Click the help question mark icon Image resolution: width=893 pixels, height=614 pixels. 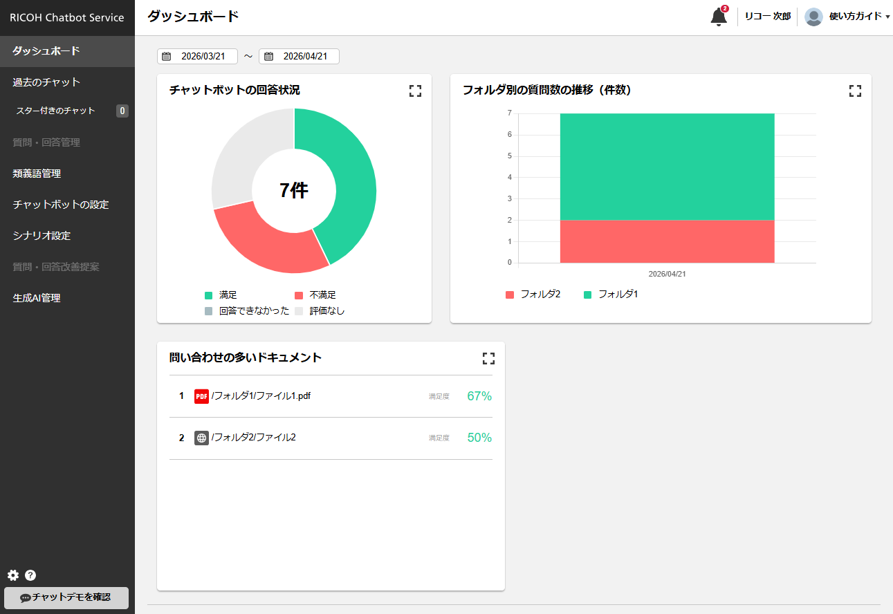(x=30, y=575)
